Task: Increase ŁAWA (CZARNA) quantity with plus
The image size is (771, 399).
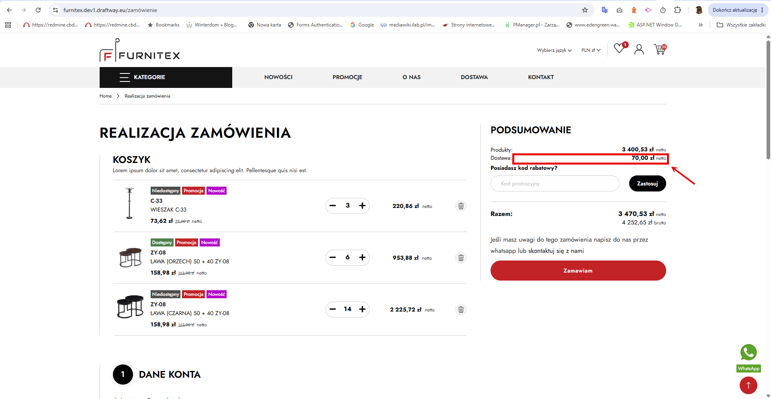Action: pos(362,309)
